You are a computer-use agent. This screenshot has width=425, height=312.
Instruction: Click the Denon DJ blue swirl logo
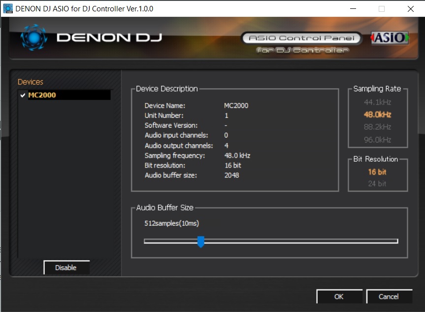tap(34, 37)
